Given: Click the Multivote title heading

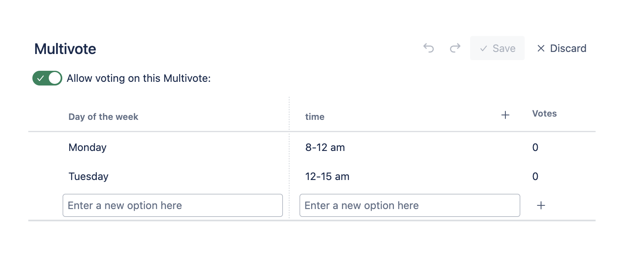Looking at the screenshot, I should point(65,49).
